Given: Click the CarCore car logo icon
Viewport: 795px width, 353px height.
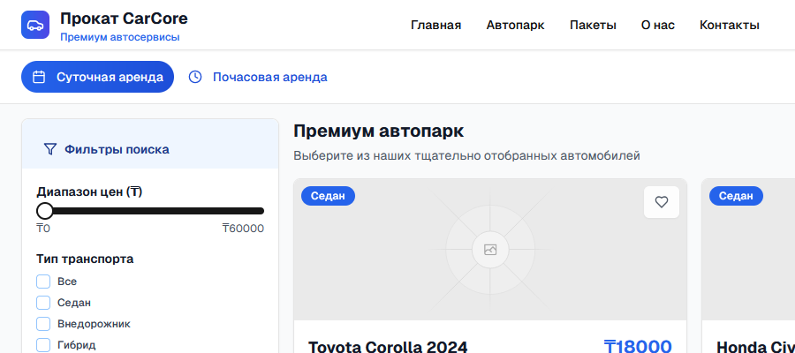Looking at the screenshot, I should pos(35,25).
